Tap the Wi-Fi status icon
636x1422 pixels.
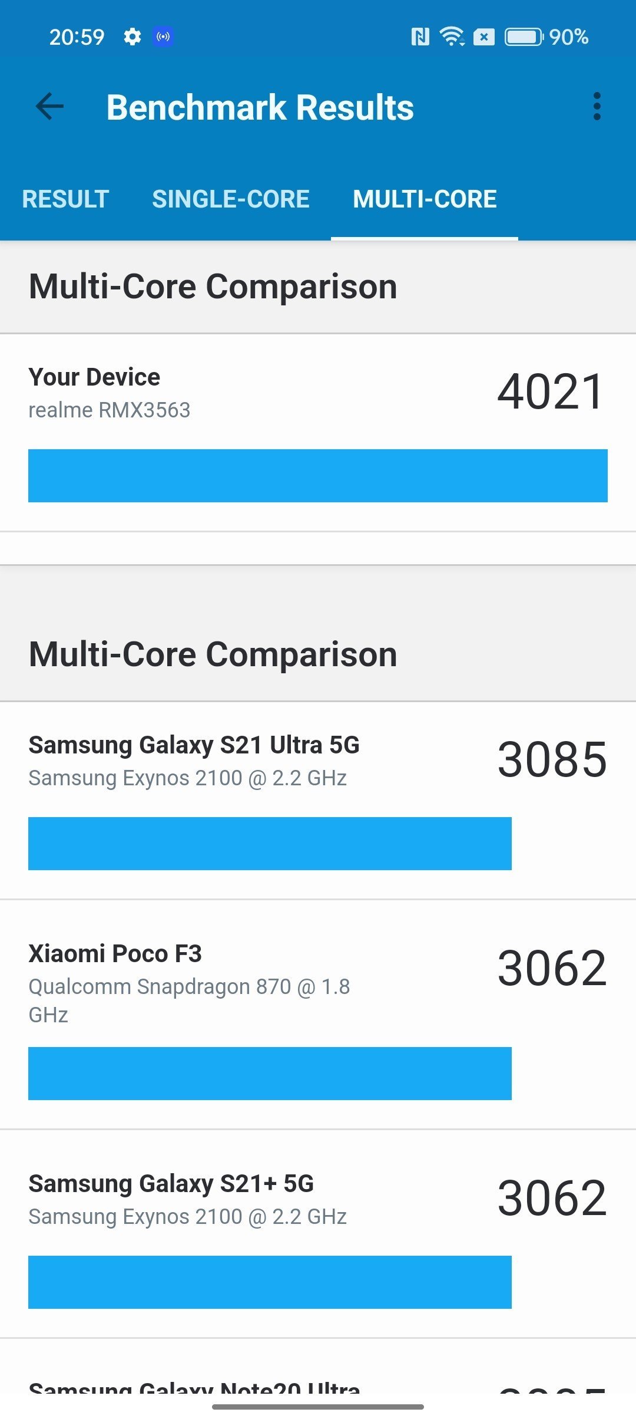[452, 37]
